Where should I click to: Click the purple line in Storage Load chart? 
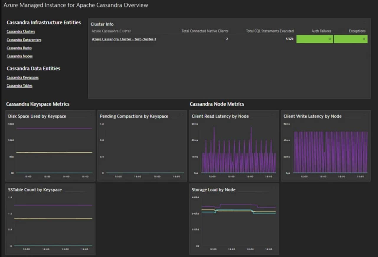tap(236, 204)
